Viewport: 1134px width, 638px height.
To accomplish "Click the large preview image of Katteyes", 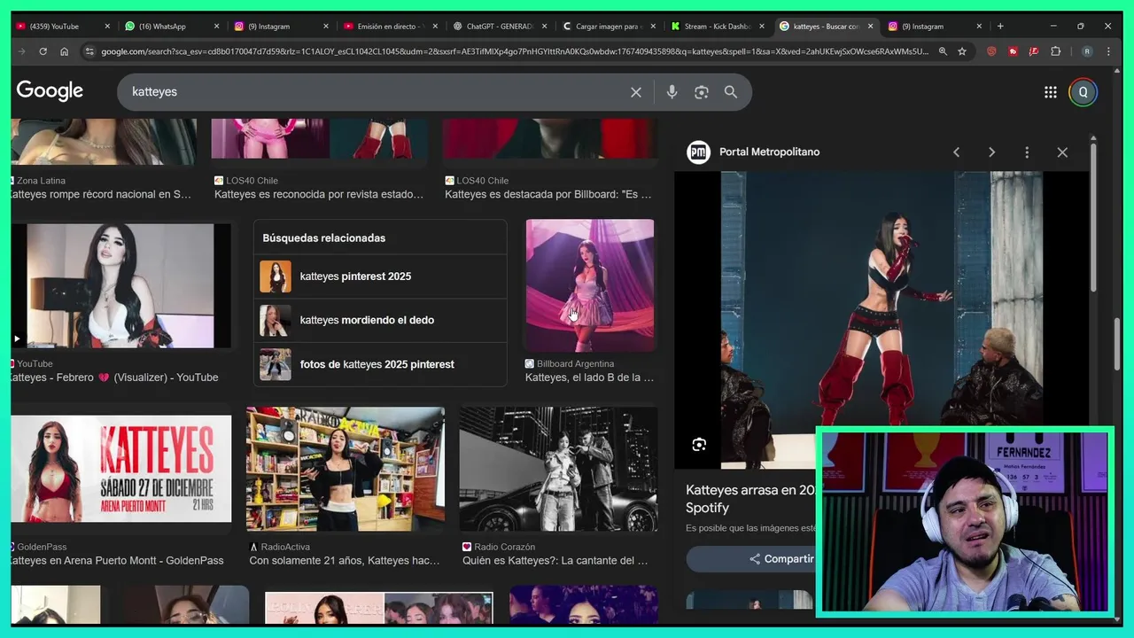I will (881, 320).
